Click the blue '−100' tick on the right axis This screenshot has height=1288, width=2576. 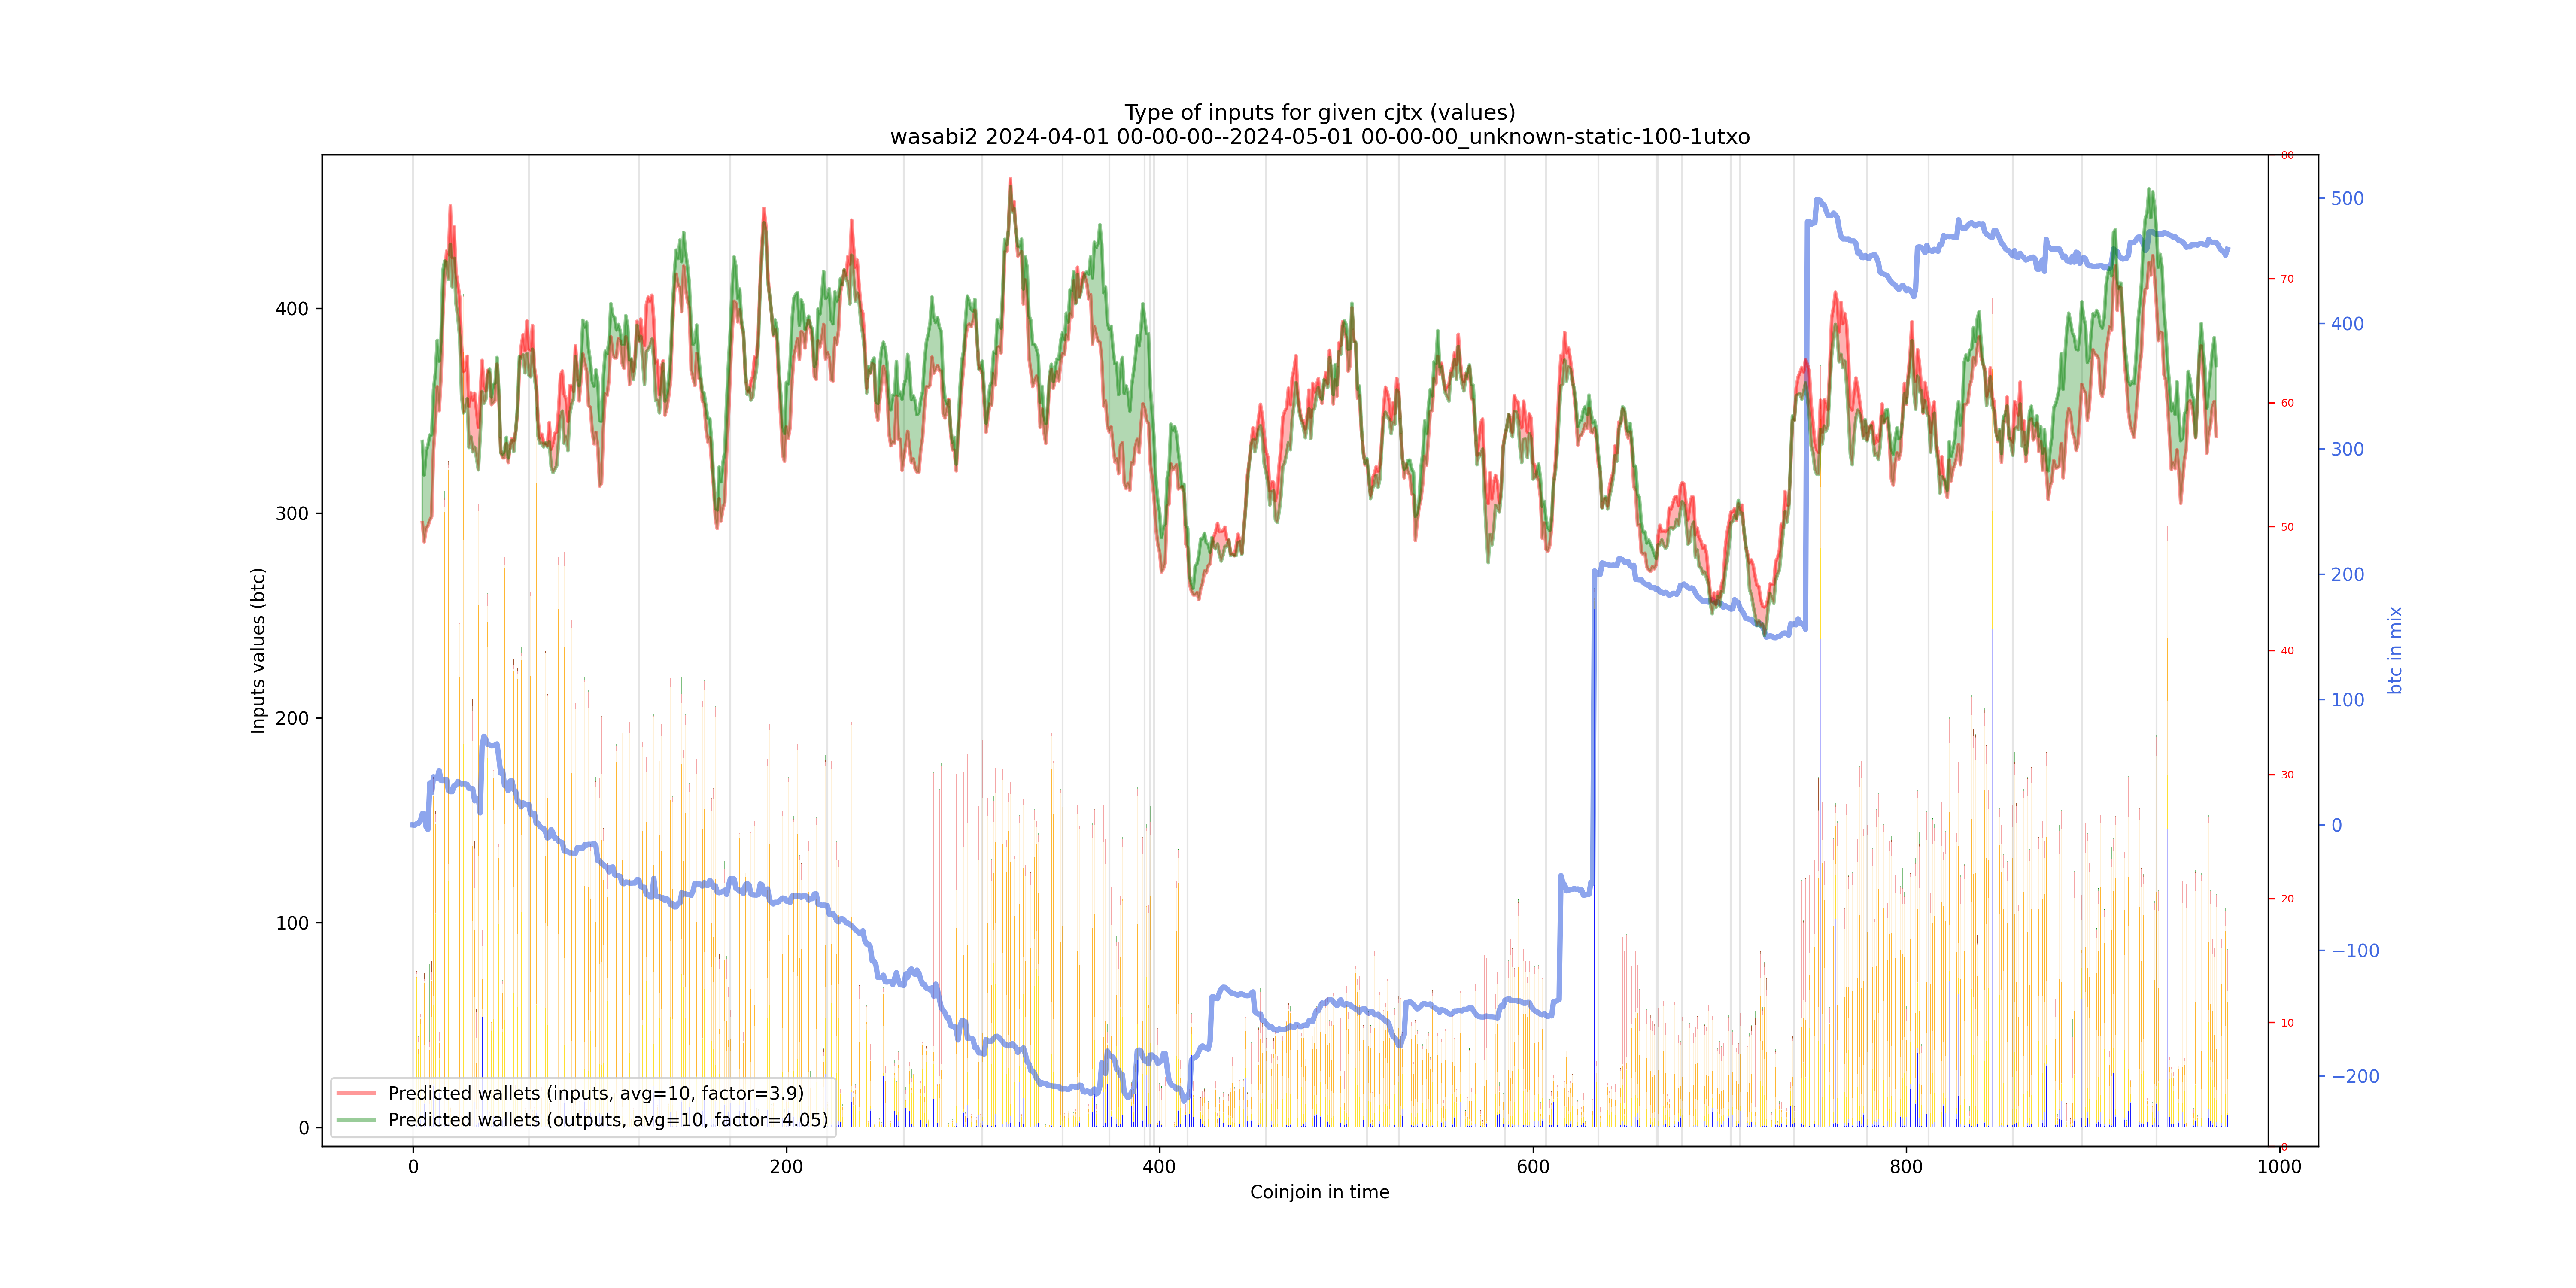[2355, 951]
